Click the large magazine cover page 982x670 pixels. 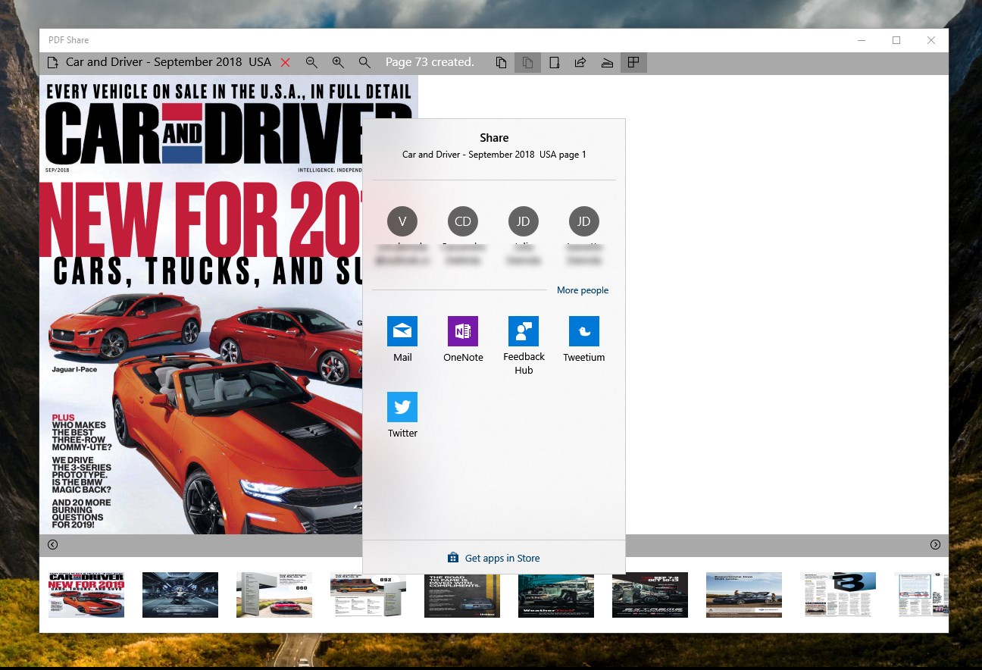(229, 305)
